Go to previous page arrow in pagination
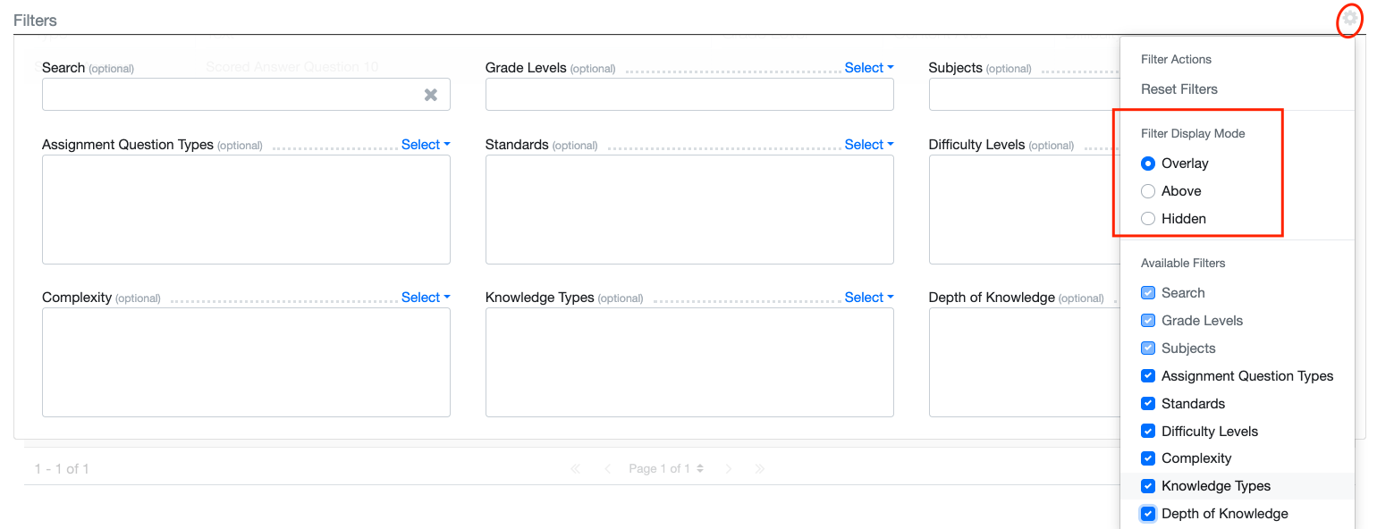Screen dimensions: 1377x529 (607, 469)
